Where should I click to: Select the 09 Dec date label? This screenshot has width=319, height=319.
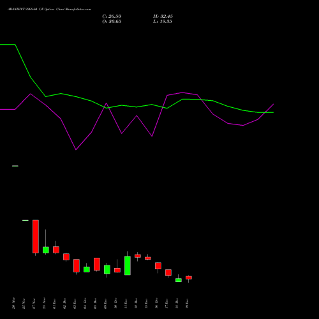(105, 303)
